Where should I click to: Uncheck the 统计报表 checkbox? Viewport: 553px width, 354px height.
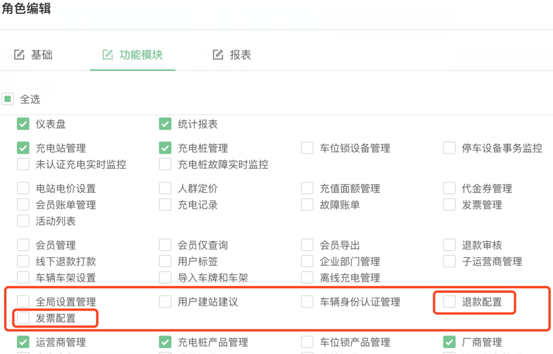coord(165,124)
